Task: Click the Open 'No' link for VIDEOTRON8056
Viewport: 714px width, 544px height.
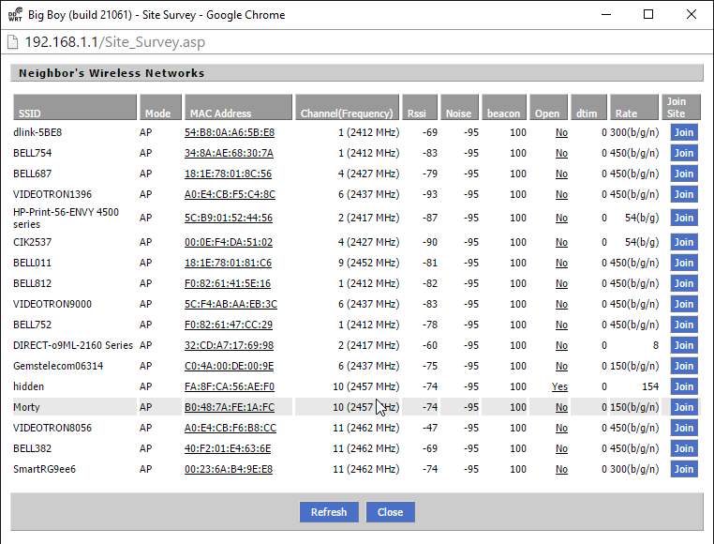Action: pos(561,428)
